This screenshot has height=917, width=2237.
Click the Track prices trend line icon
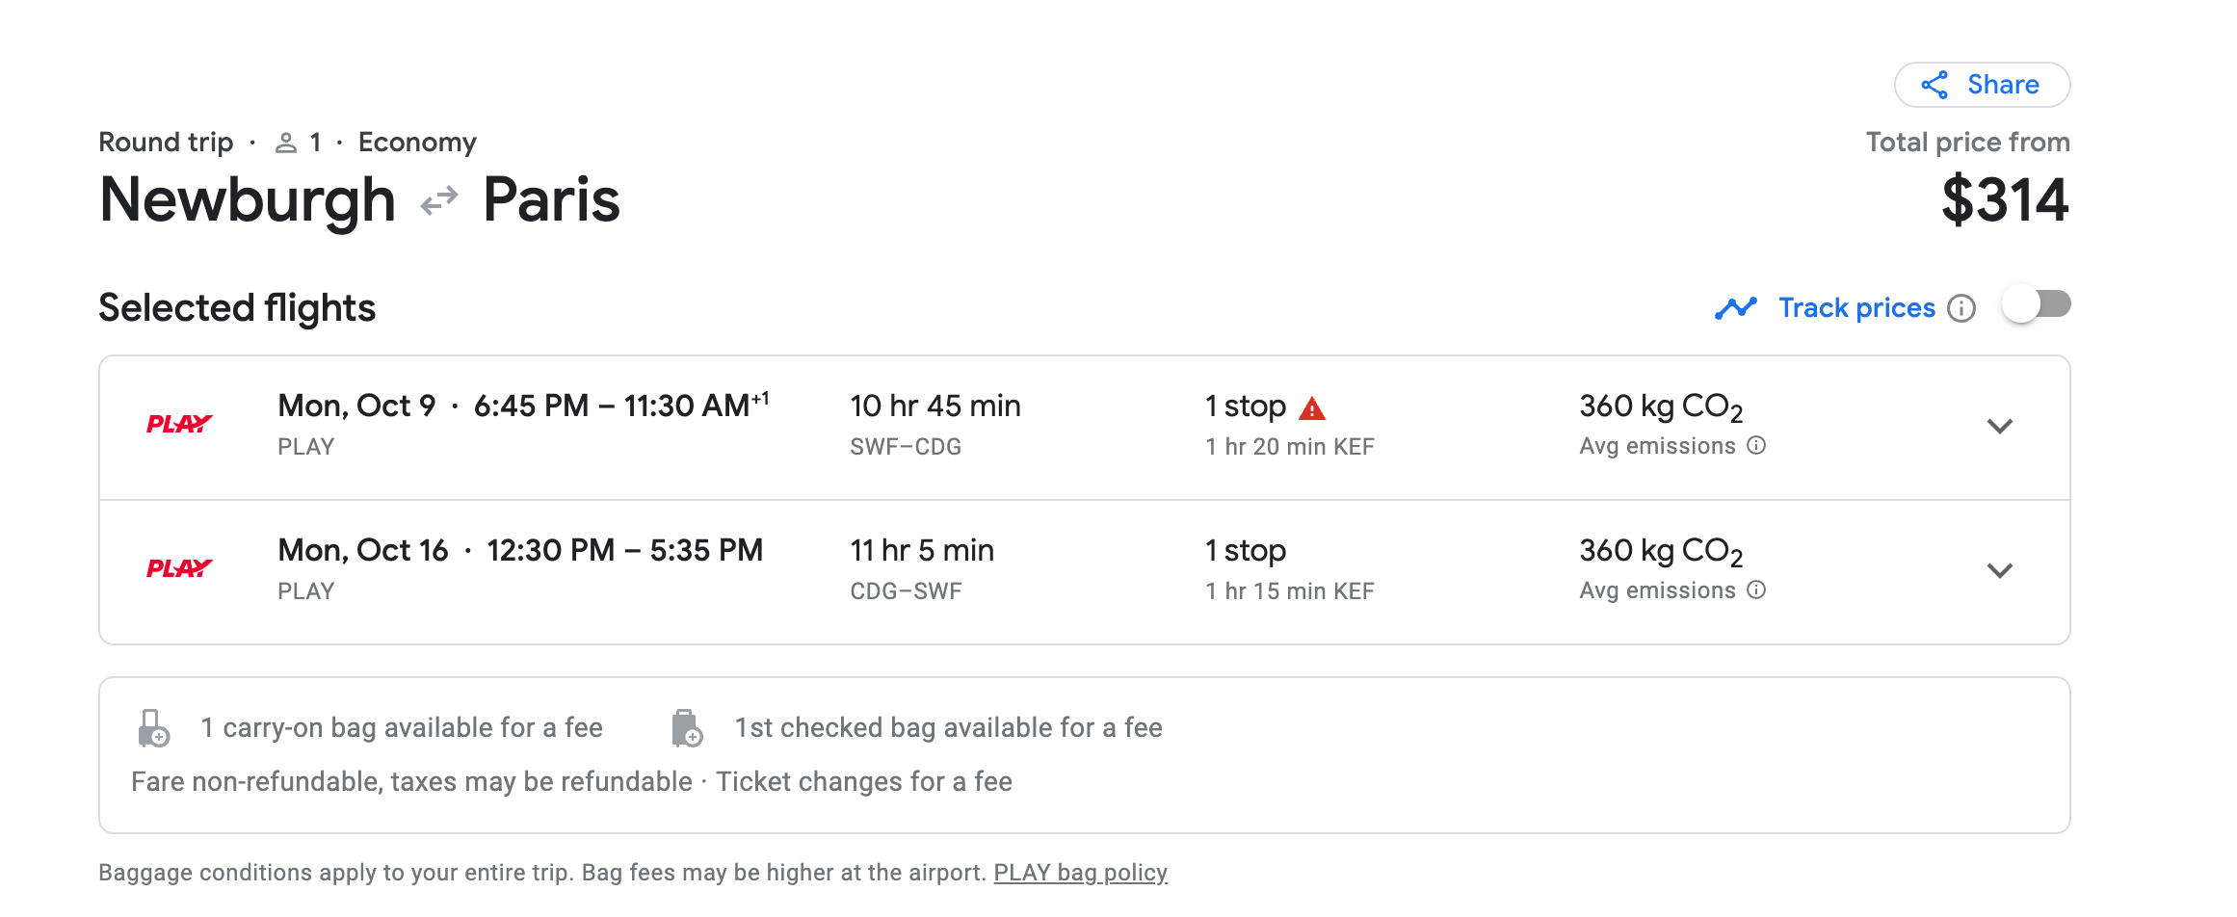[x=1735, y=308]
